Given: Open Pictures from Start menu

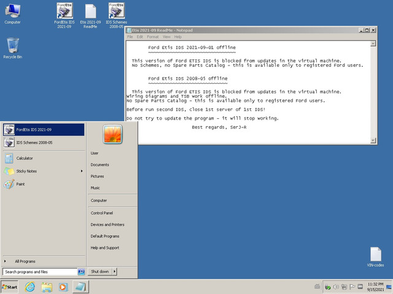Looking at the screenshot, I should pos(97,176).
